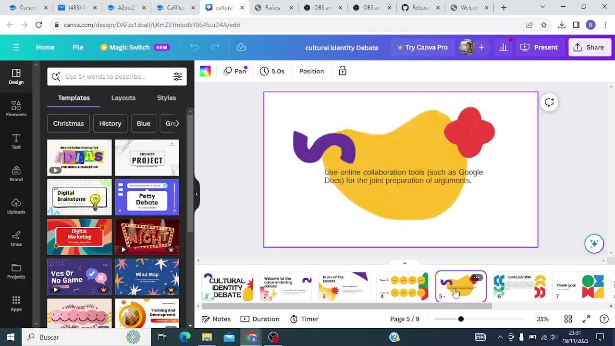This screenshot has height=346, width=615.
Task: Open File Explorer from the taskbar
Action: click(207, 337)
